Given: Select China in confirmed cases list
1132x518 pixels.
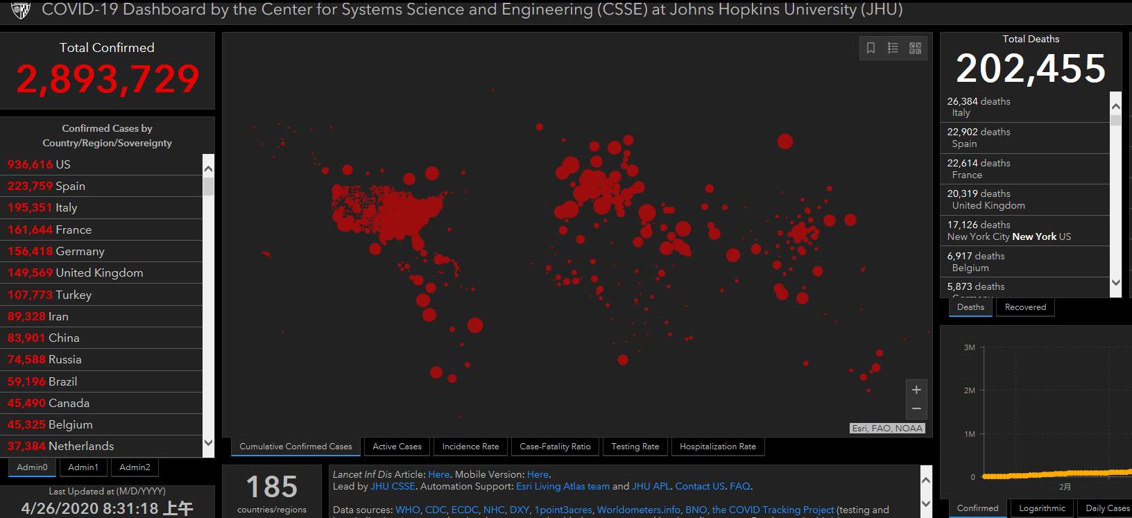Looking at the screenshot, I should pos(101,338).
